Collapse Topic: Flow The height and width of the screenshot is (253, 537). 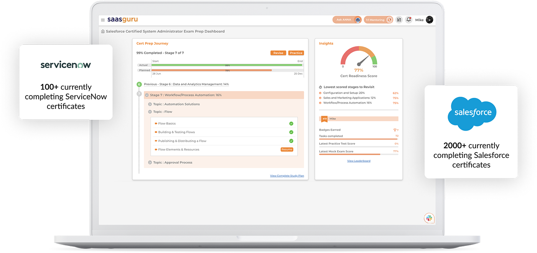pyautogui.click(x=150, y=112)
